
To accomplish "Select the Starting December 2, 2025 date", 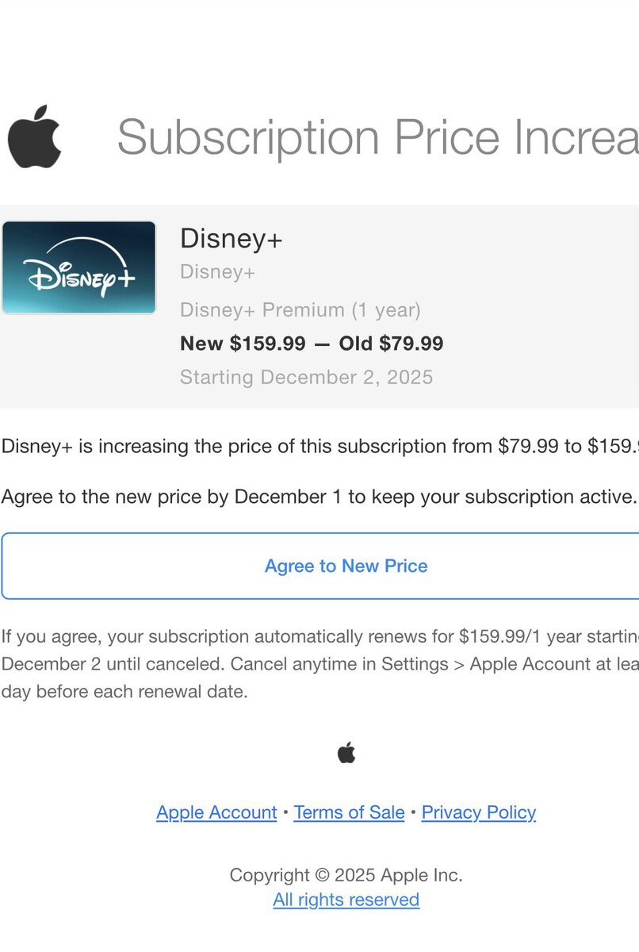I will [x=306, y=377].
